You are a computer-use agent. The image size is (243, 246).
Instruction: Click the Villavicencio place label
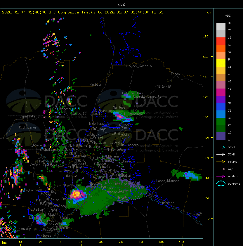click(59, 109)
